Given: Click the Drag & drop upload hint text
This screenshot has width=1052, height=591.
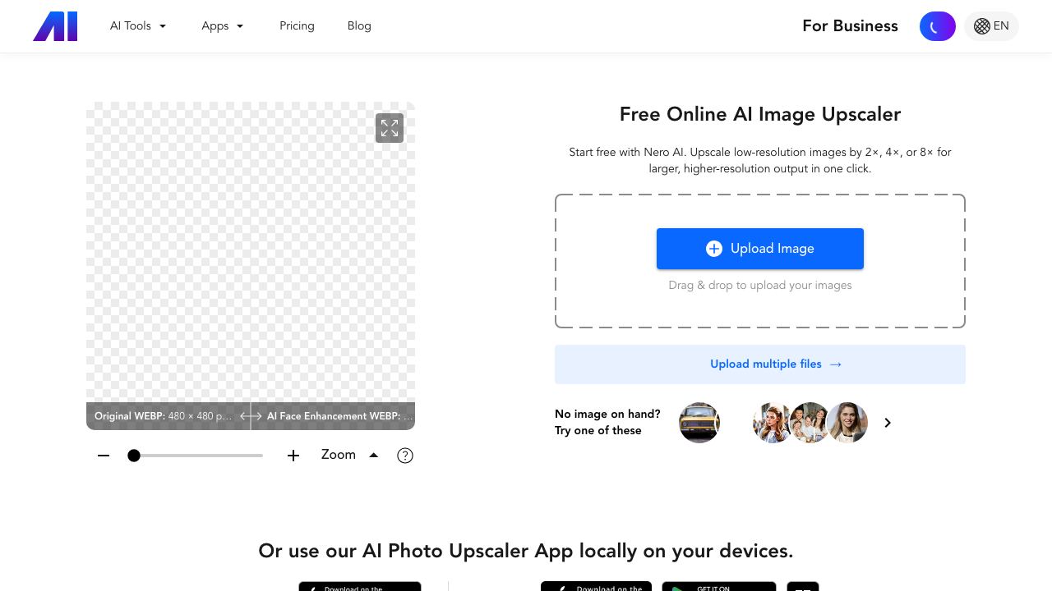Looking at the screenshot, I should click(x=760, y=286).
